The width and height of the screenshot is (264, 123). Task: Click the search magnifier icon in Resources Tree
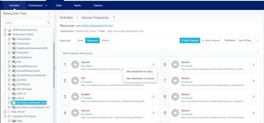click(48, 23)
